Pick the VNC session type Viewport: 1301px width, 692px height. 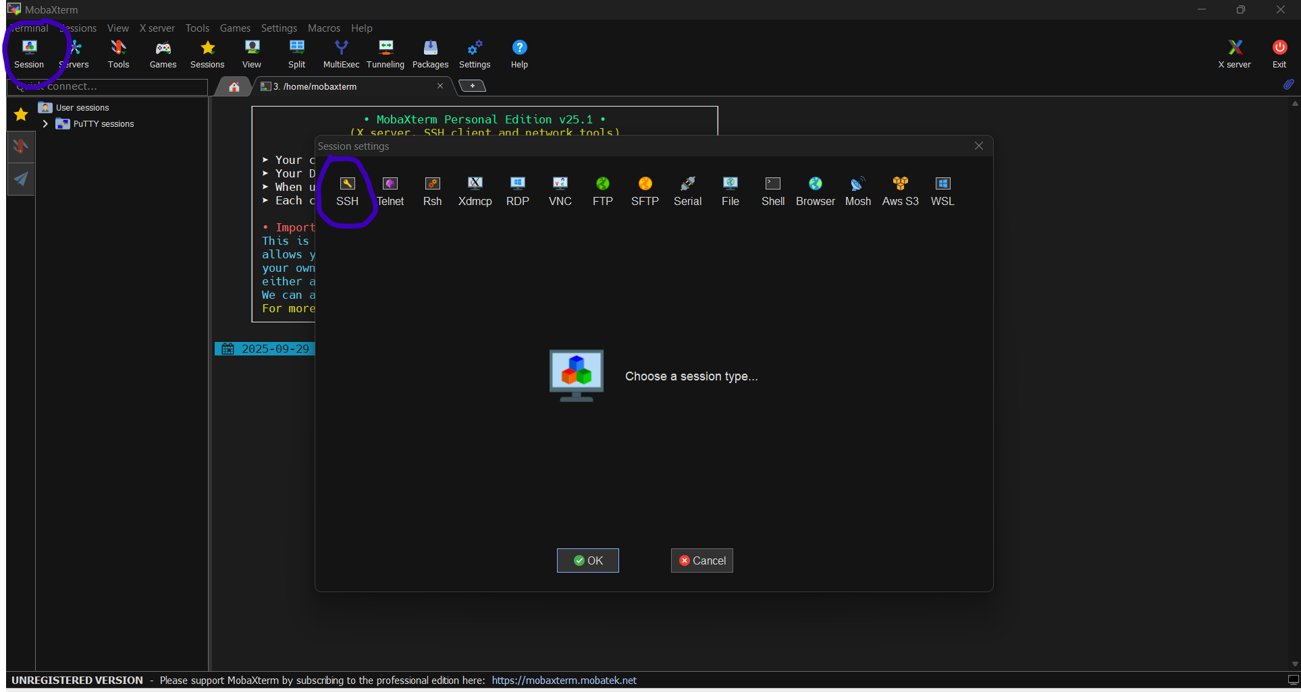559,191
